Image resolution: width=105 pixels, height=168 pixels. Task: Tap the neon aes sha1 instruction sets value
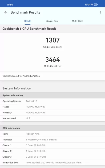coord(54,163)
